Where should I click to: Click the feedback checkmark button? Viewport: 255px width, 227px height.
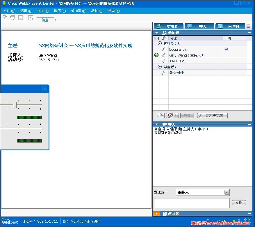[171, 115]
